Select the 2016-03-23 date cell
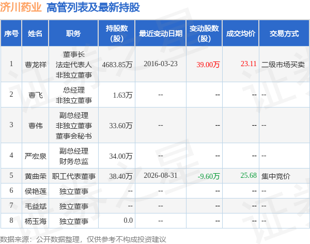The width and height of the screenshot is (310, 244). (x=161, y=64)
